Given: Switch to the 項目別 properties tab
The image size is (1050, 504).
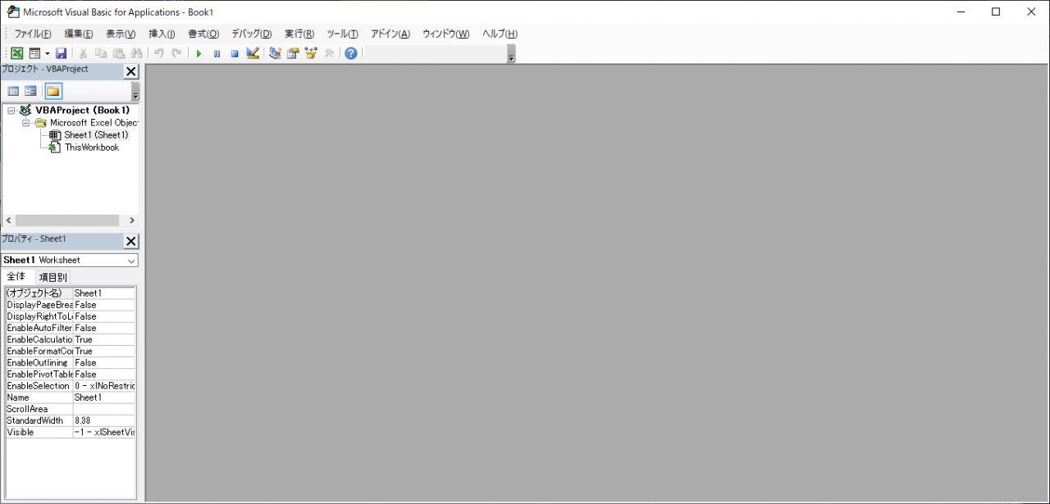Looking at the screenshot, I should 53,277.
